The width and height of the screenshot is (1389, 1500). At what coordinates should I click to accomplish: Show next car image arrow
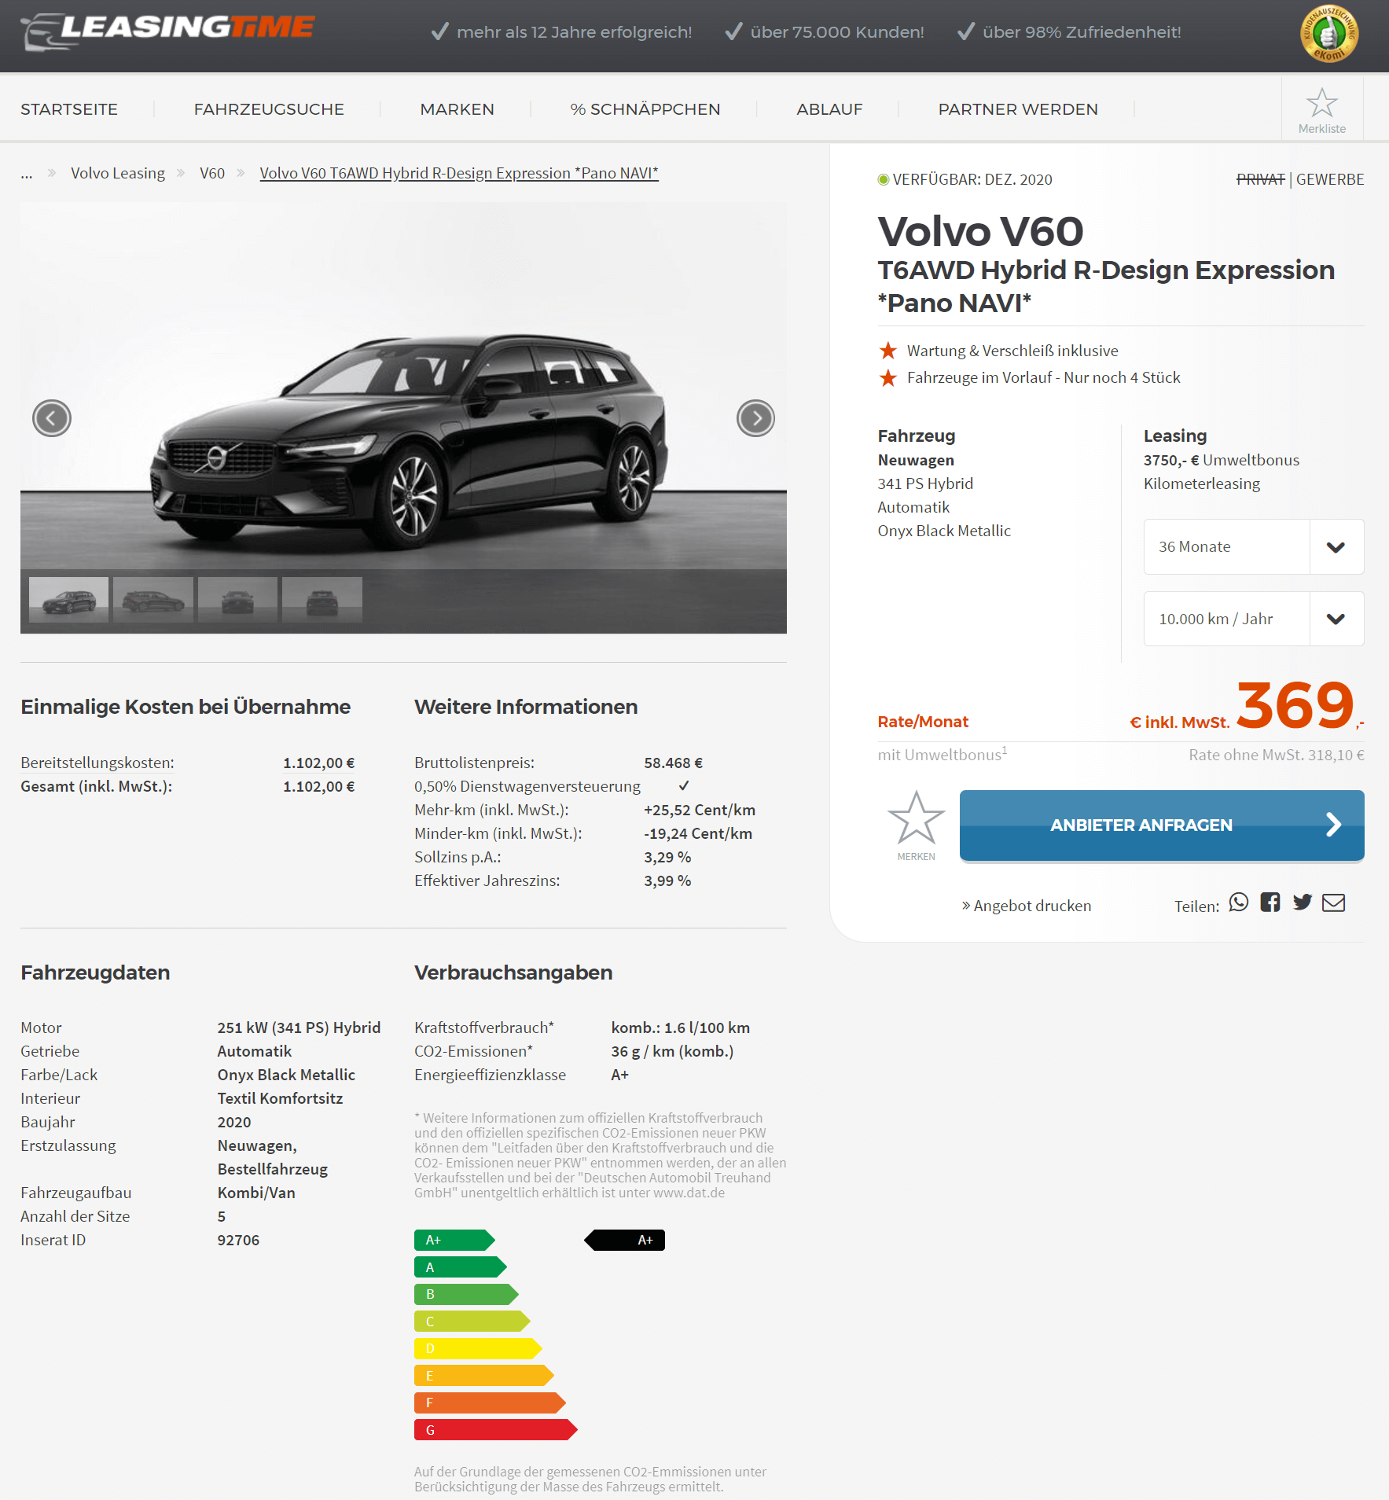tap(755, 418)
